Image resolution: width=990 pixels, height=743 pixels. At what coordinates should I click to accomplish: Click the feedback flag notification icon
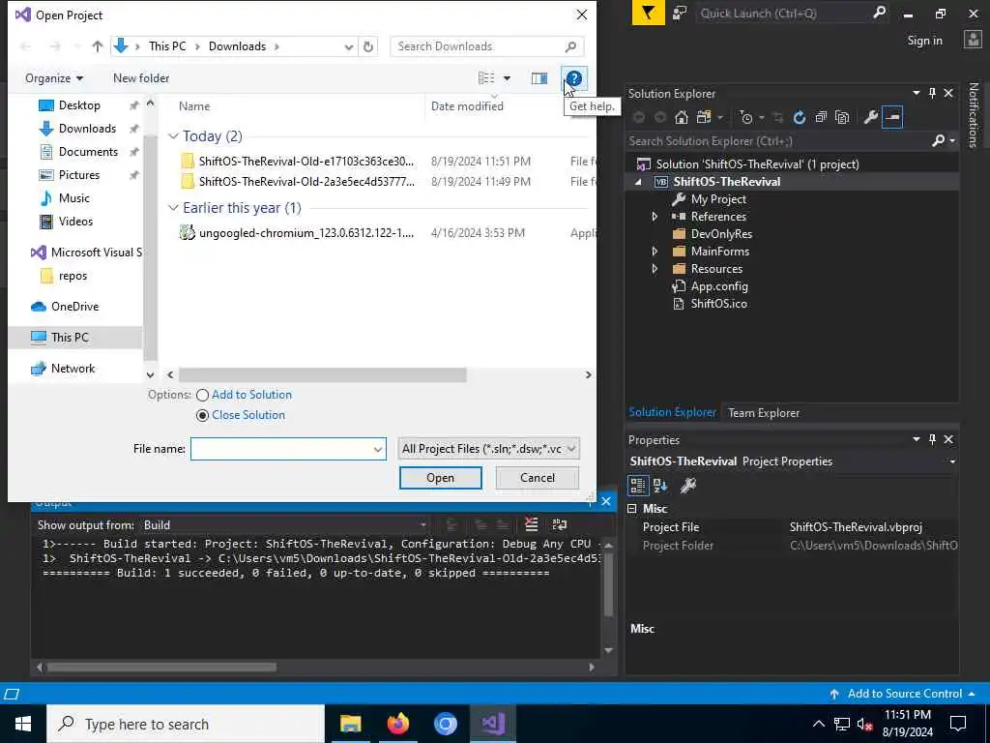[648, 14]
